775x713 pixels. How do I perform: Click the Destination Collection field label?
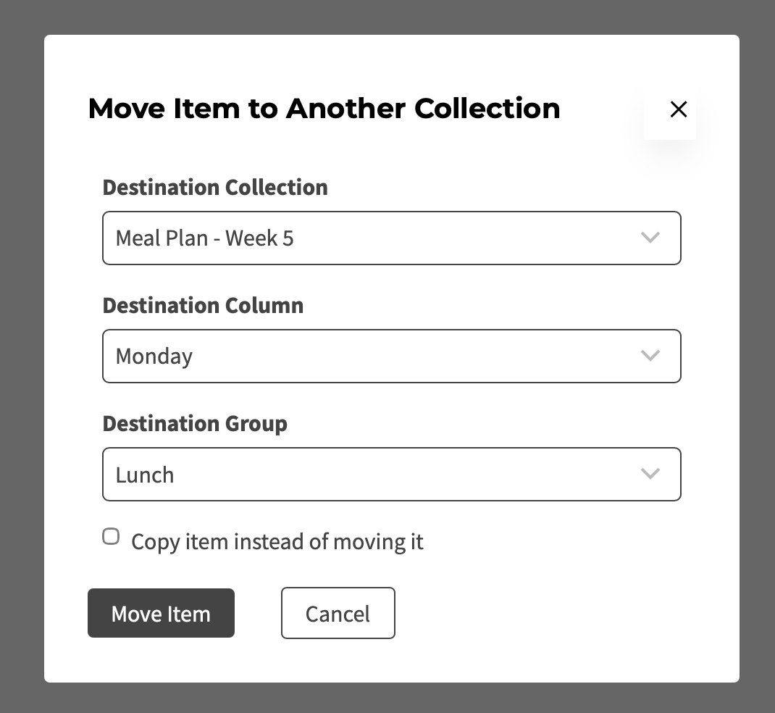coord(215,188)
